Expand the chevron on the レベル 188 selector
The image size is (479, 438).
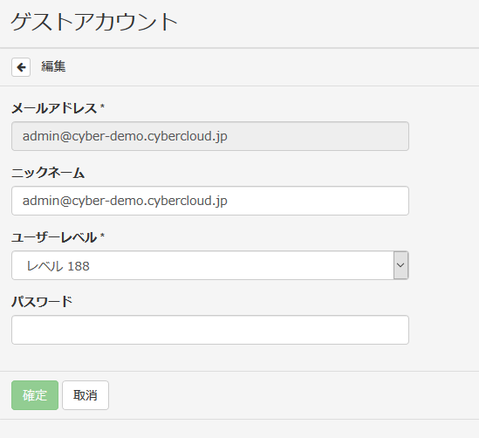point(400,265)
